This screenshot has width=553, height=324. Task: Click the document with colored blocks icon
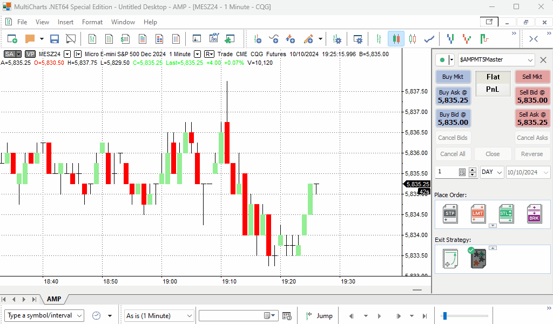click(159, 39)
